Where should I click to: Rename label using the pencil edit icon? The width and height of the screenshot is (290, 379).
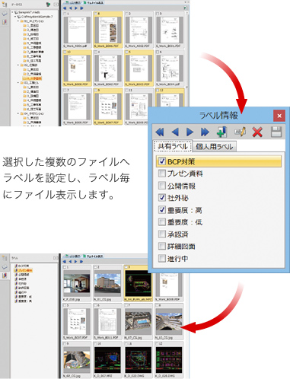[240, 132]
